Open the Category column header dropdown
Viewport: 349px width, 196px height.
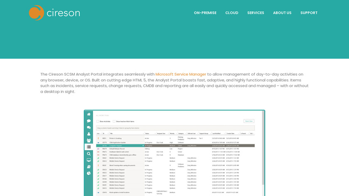point(186,134)
